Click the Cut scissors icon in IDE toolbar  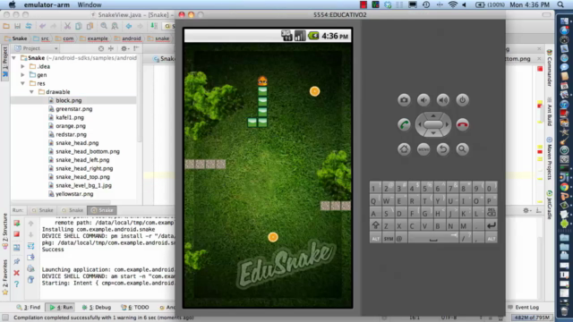click(67, 26)
